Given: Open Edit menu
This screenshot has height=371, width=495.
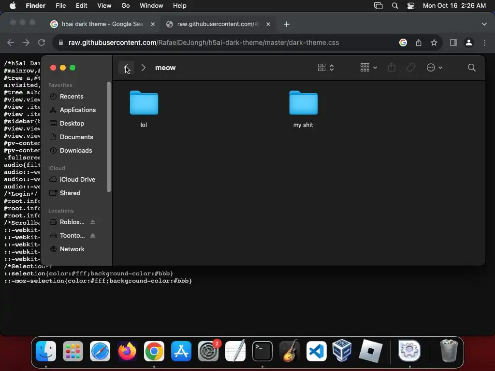Looking at the screenshot, I should click(x=81, y=6).
